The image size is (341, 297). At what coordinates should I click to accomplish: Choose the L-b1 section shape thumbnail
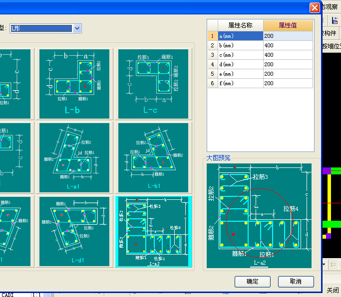152,157
